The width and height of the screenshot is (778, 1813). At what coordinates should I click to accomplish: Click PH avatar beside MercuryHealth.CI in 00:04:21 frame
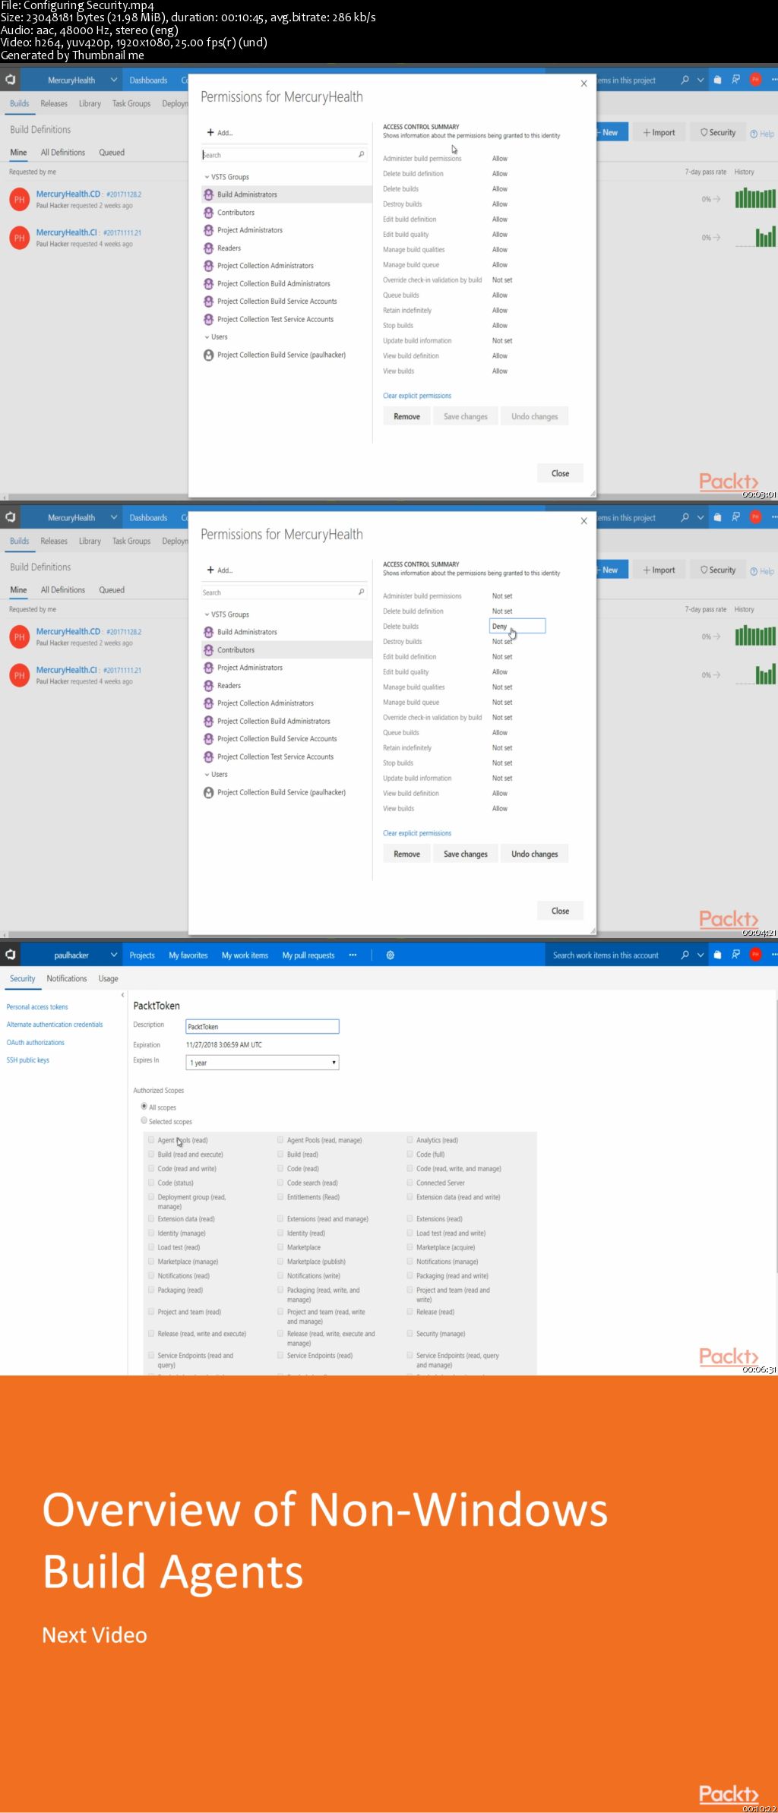[20, 675]
